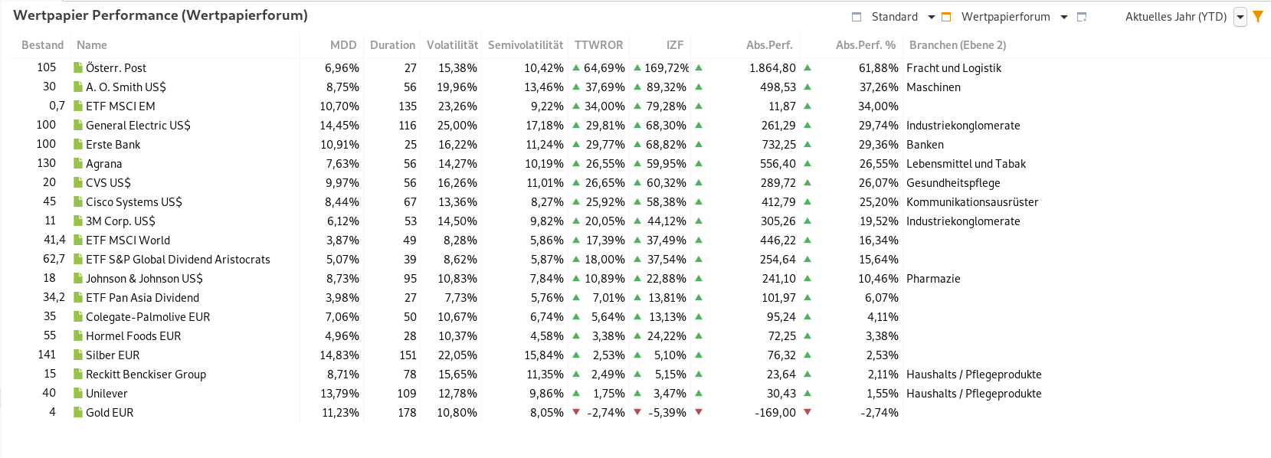The image size is (1271, 458).
Task: Click the window icon left of Standard
Action: click(x=857, y=17)
